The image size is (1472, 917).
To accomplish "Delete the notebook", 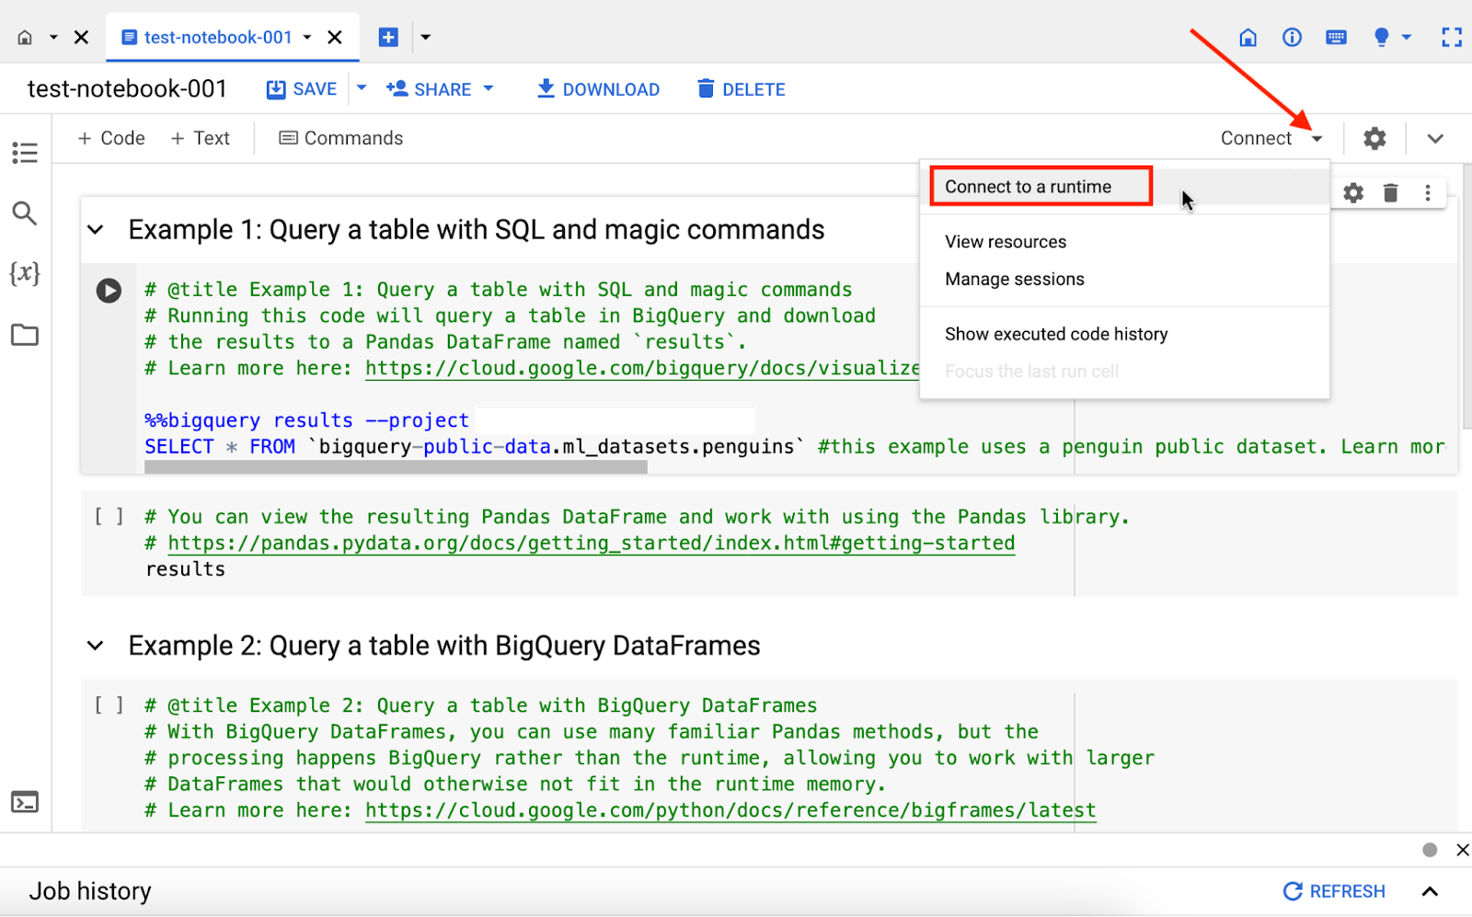I will pyautogui.click(x=742, y=89).
